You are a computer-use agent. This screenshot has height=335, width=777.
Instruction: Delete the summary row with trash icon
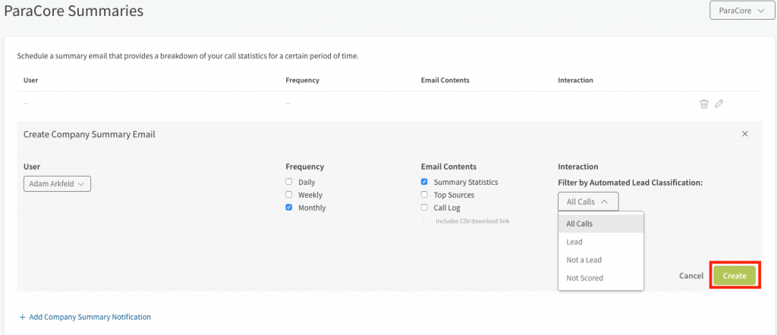(x=703, y=104)
